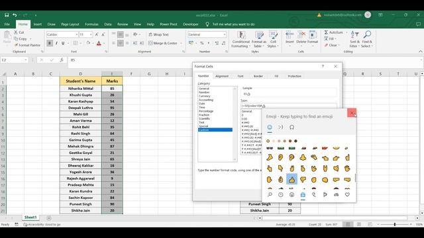424x238 pixels.
Task: Switch to symbols omega tab in emoji panel
Action: (x=291, y=127)
